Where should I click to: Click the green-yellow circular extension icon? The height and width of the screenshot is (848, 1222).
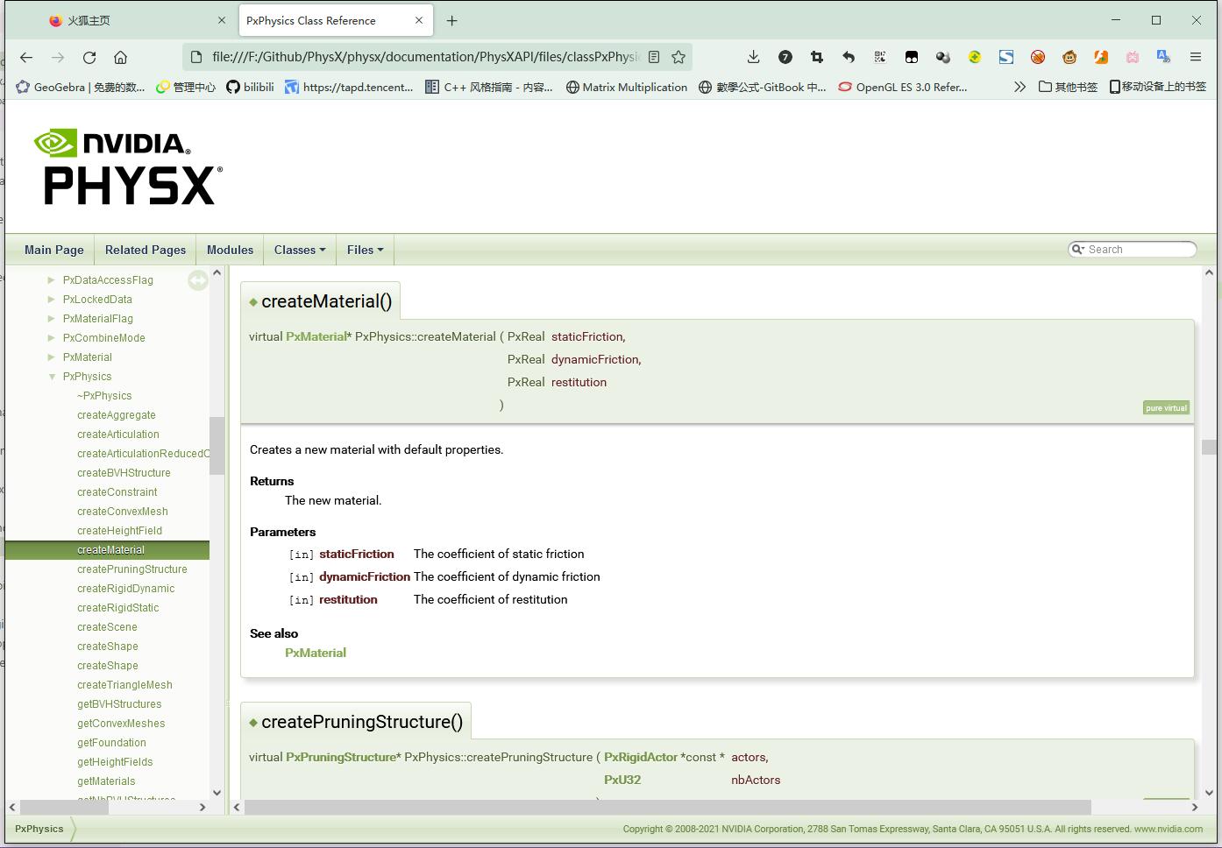[x=975, y=57]
